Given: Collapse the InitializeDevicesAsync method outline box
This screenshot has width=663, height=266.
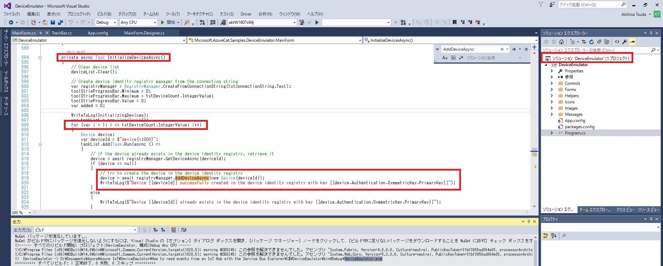Looking at the screenshot, I should 40,58.
